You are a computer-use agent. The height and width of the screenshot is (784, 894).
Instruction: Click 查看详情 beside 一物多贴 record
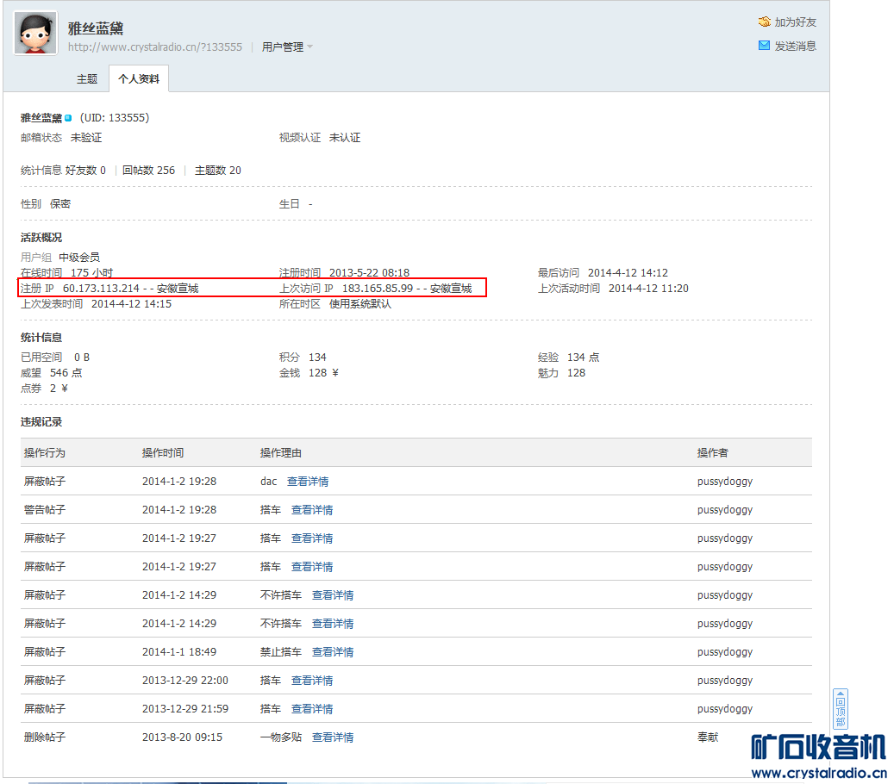pos(333,737)
